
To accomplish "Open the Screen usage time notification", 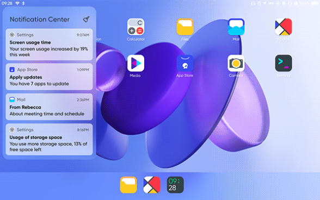I will tap(49, 45).
